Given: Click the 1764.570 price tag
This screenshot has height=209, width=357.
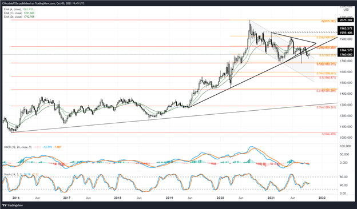Looking at the screenshot, I should (346, 50).
